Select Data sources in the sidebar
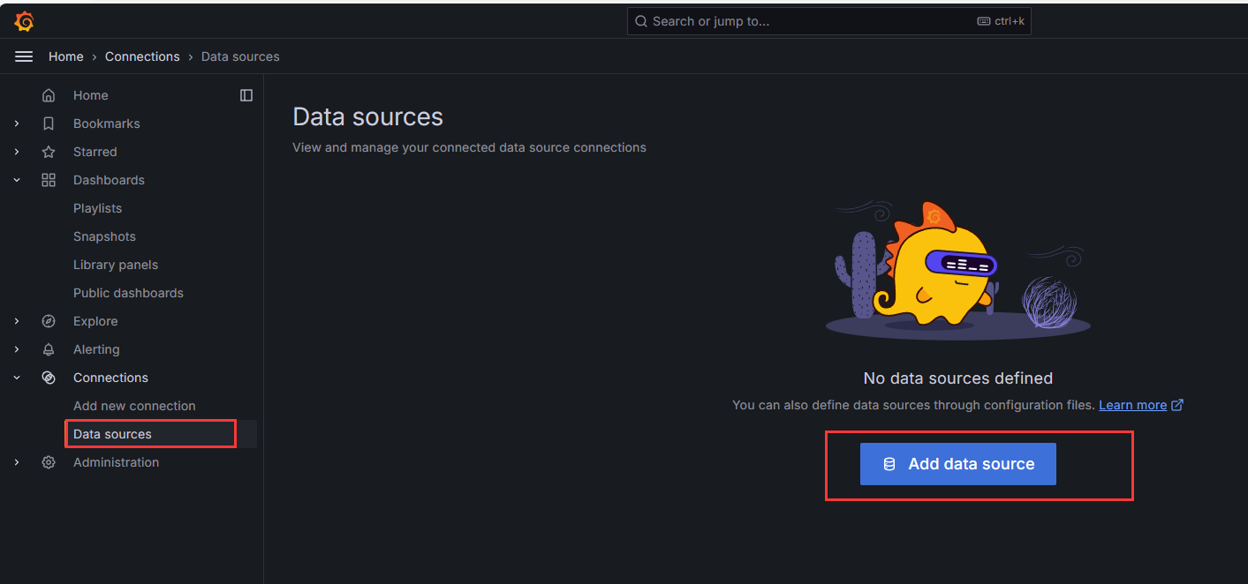The image size is (1248, 584). pyautogui.click(x=112, y=434)
